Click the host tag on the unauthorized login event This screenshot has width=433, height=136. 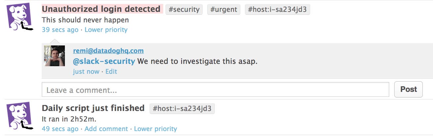(x=277, y=10)
